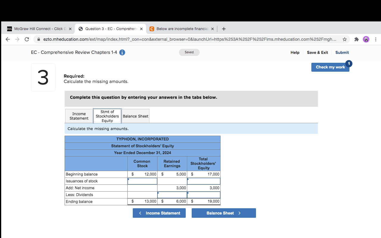Click the Ending balance row label

point(79,202)
